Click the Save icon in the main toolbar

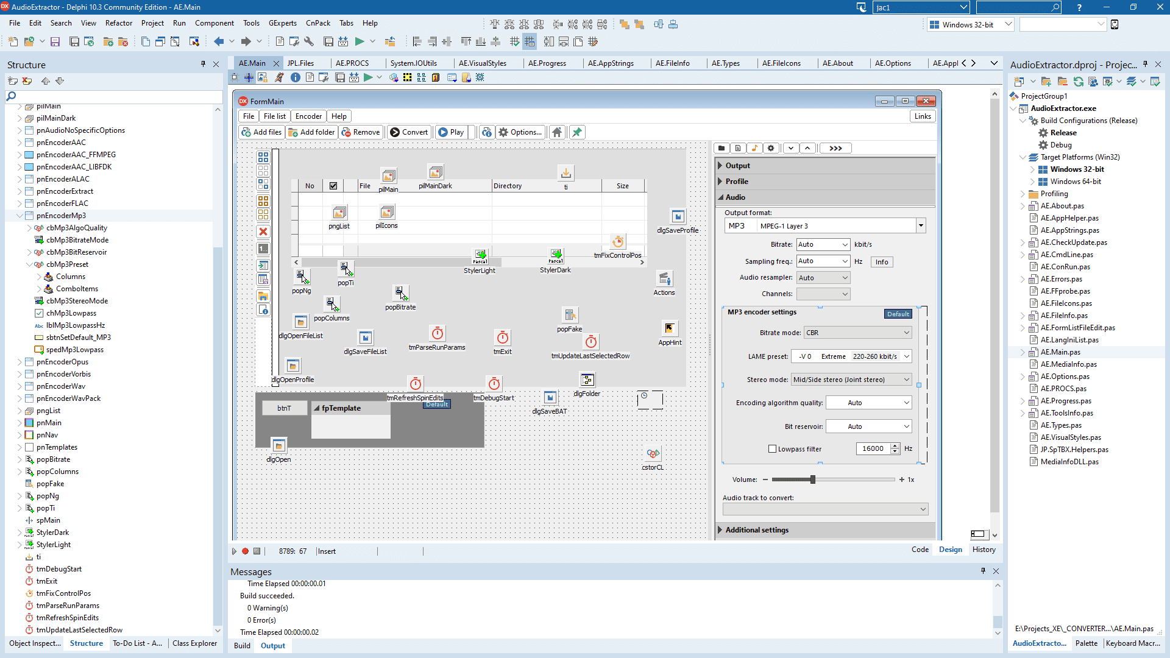55,41
